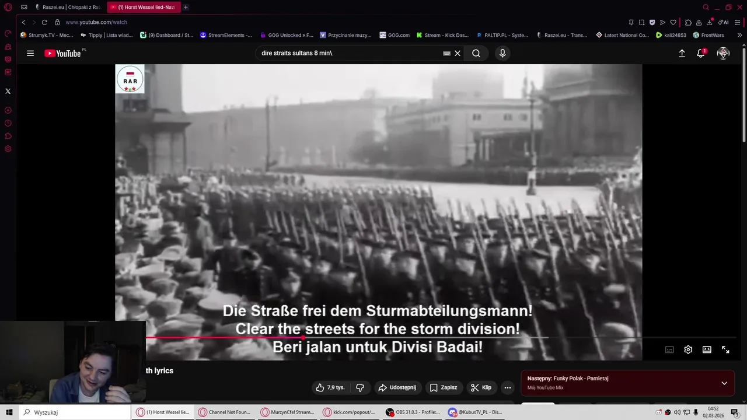This screenshot has width=747, height=420.
Task: Open the YouTube guide hamburger menu
Action: [x=30, y=53]
